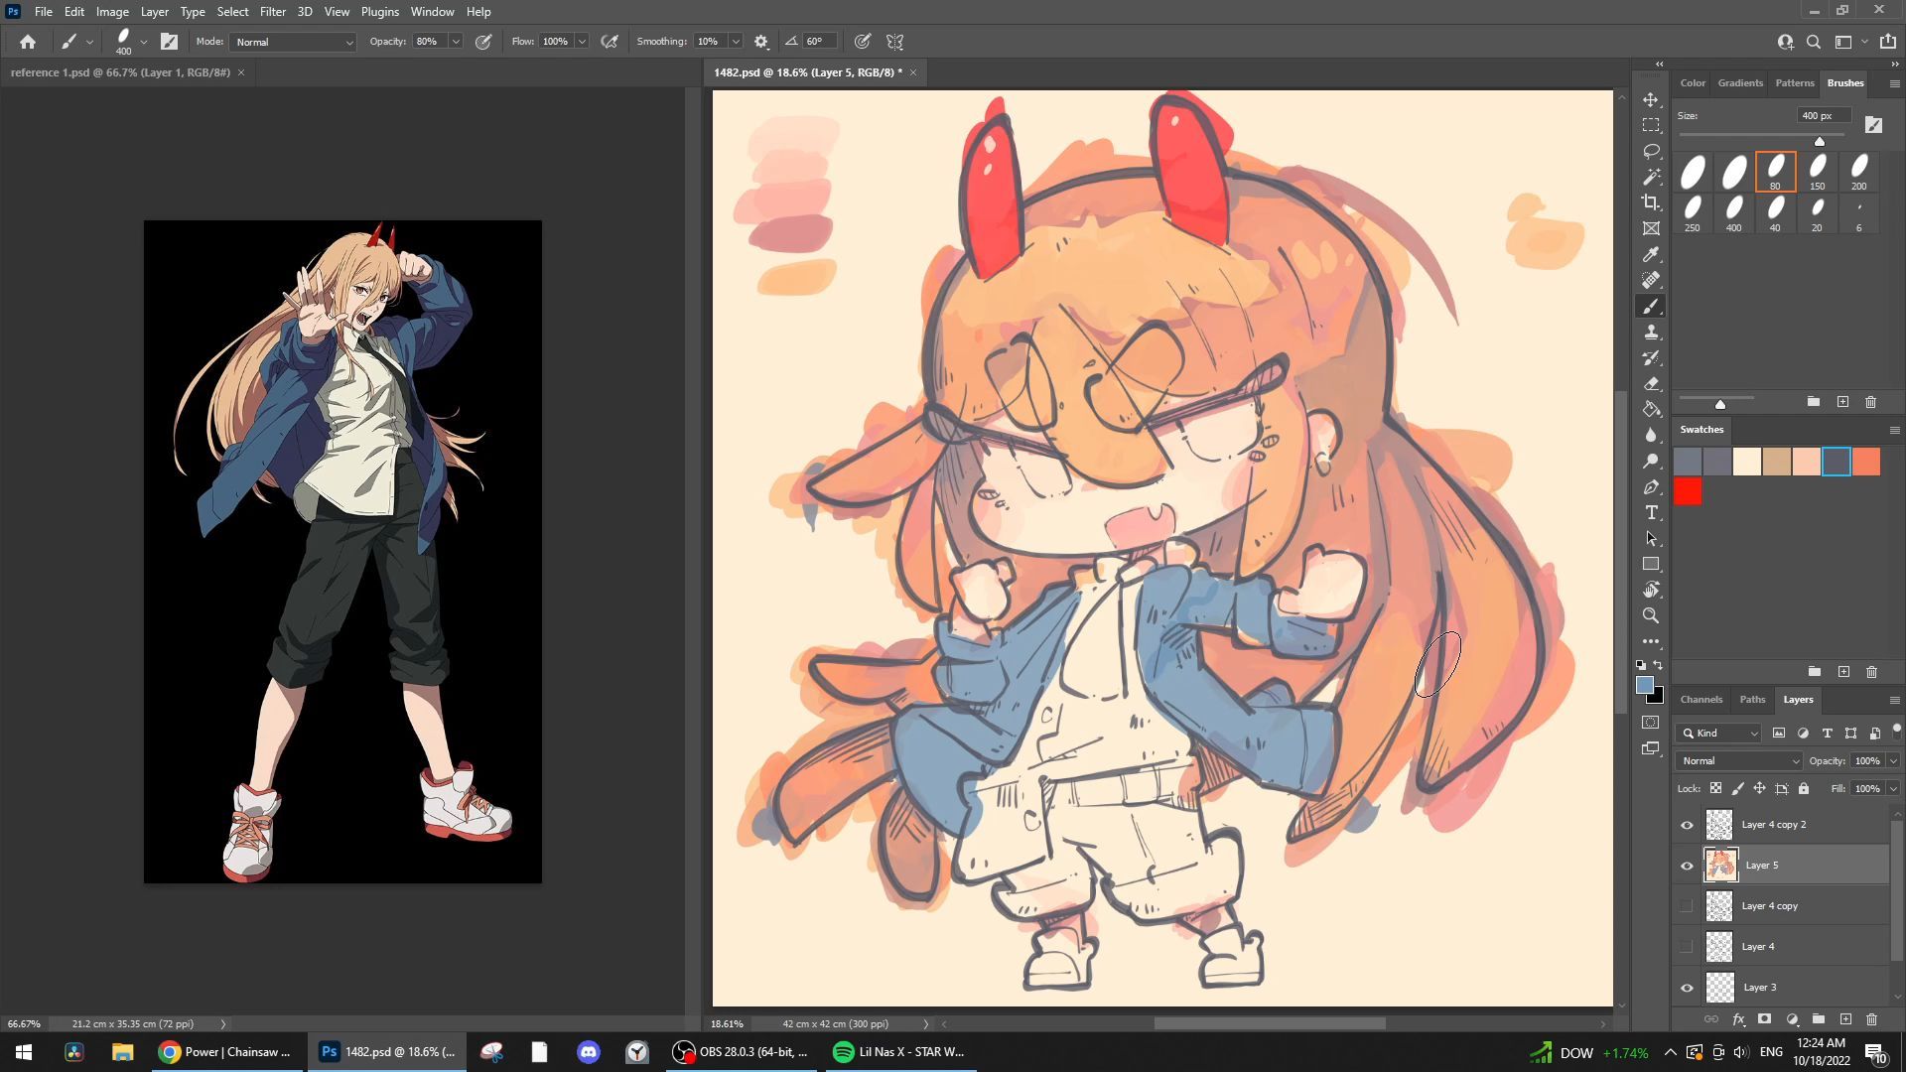Select the Hand tool

tap(1651, 590)
